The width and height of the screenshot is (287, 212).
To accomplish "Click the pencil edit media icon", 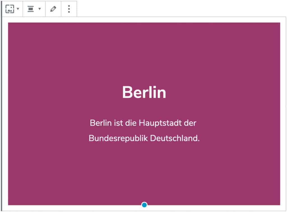I will click(53, 9).
